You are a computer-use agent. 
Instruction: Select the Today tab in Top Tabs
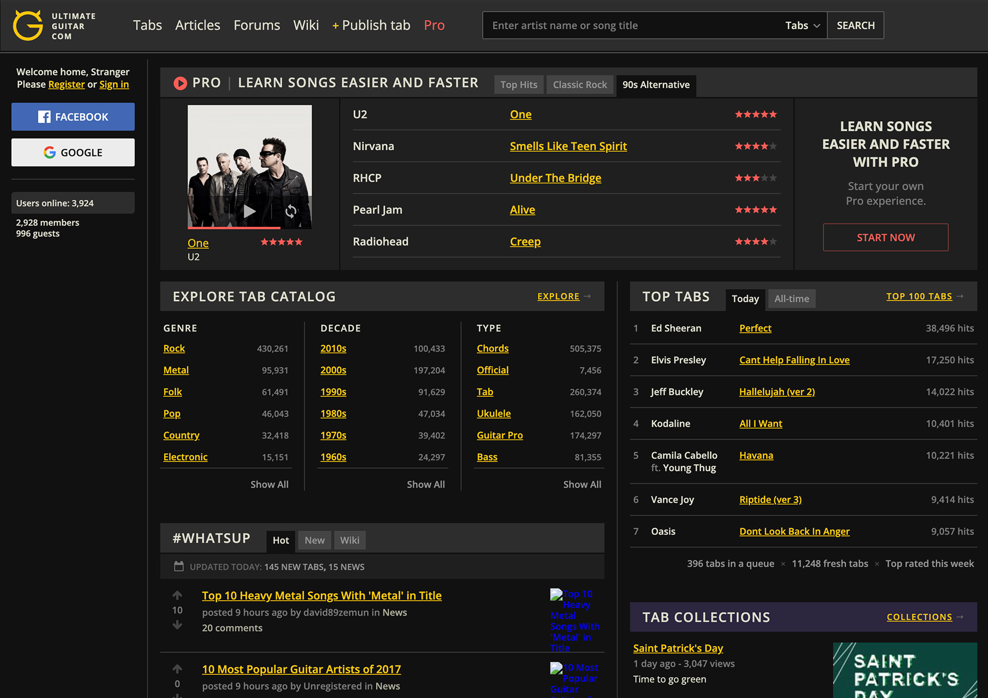click(x=745, y=299)
